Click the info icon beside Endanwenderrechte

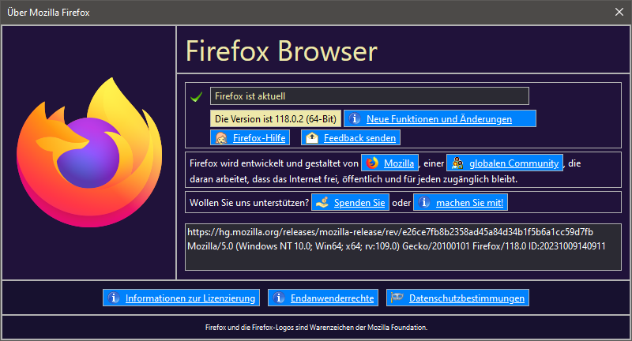click(x=279, y=298)
